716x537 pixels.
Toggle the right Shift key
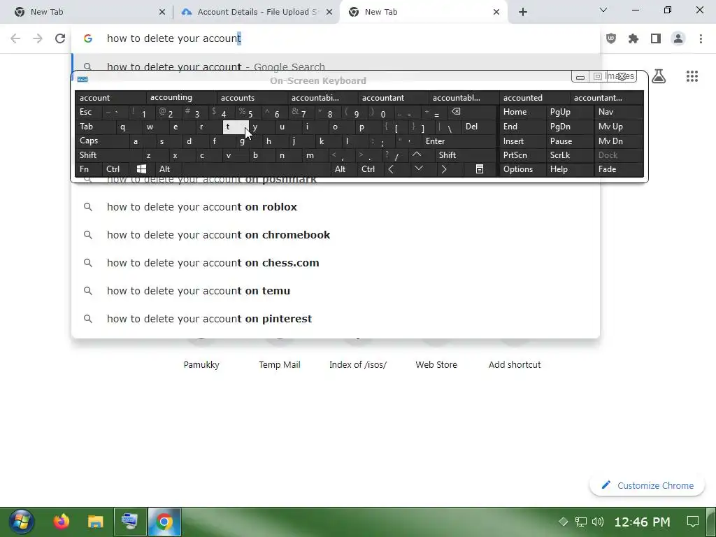(x=465, y=155)
